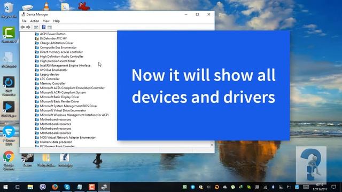Click the active Device Manager taskbar button
Image resolution: width=342 pixels, height=192 pixels.
104,187
